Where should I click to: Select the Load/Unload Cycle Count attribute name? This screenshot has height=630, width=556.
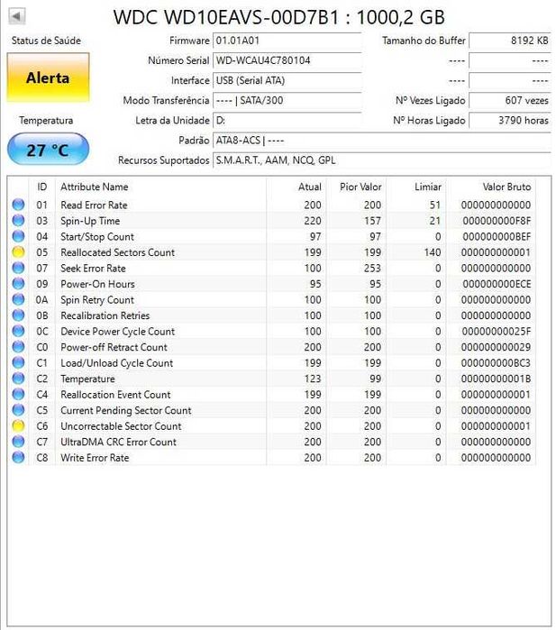coord(116,363)
